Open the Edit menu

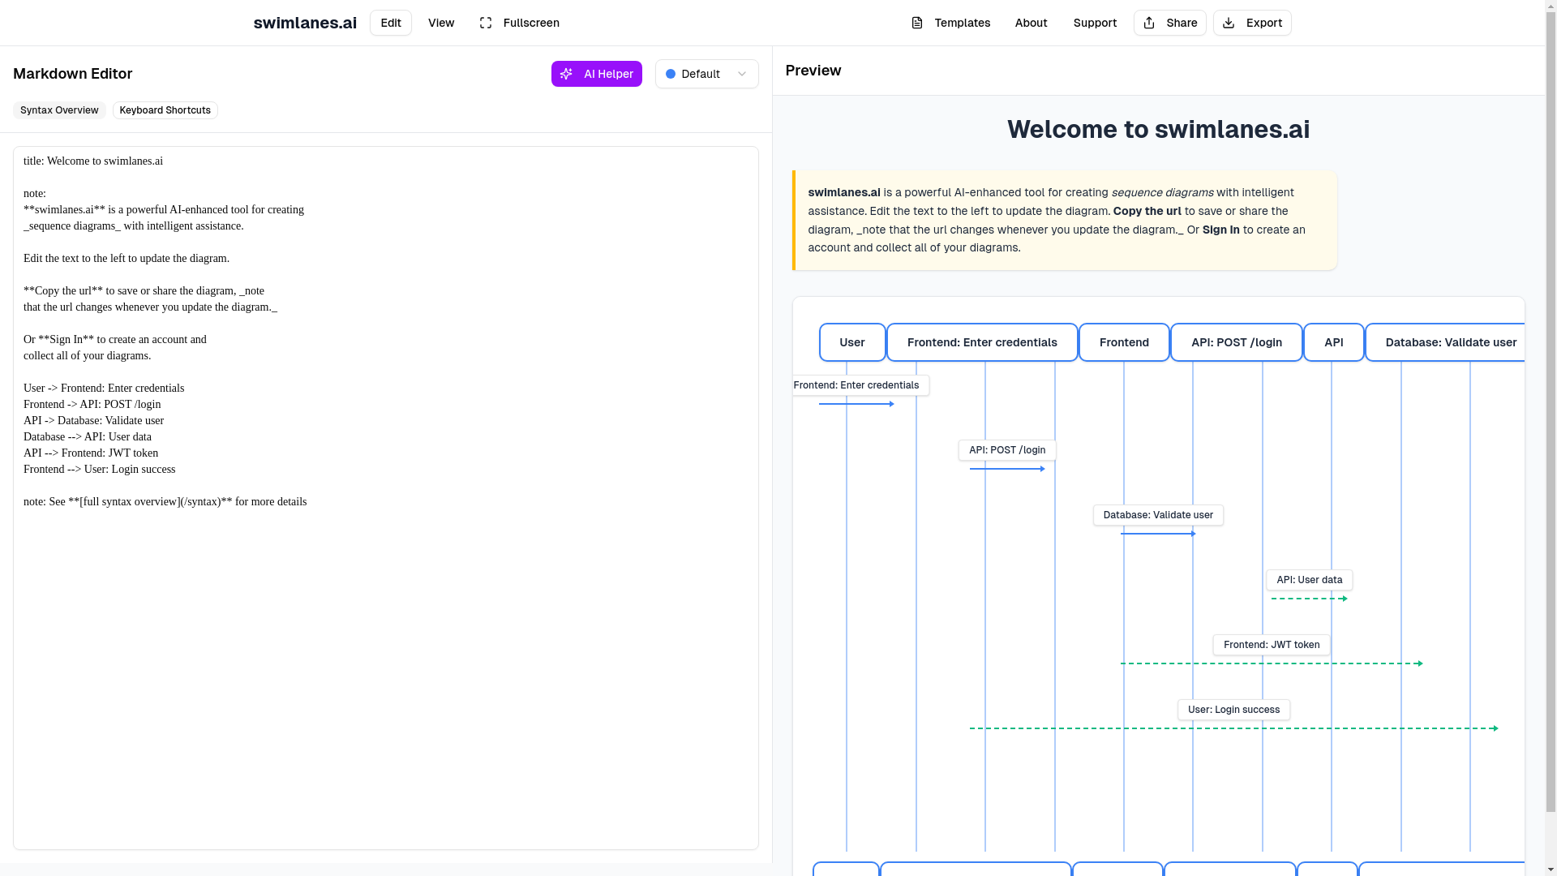(x=391, y=23)
